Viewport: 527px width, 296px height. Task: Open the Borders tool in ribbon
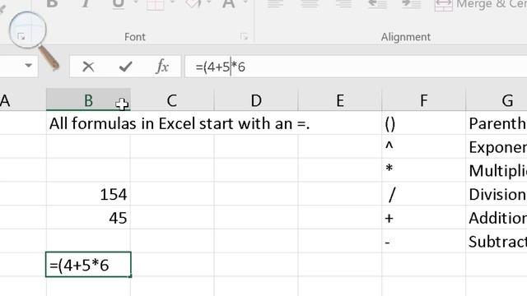[156, 4]
